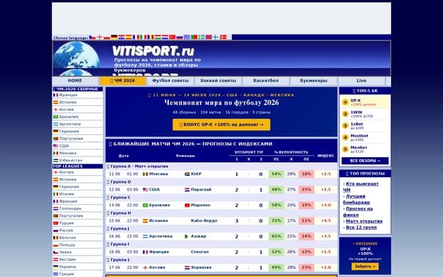Viewport: 443px width, 277px height.
Task: Select Hungarian flag in language chooser
Action: [x=158, y=37]
